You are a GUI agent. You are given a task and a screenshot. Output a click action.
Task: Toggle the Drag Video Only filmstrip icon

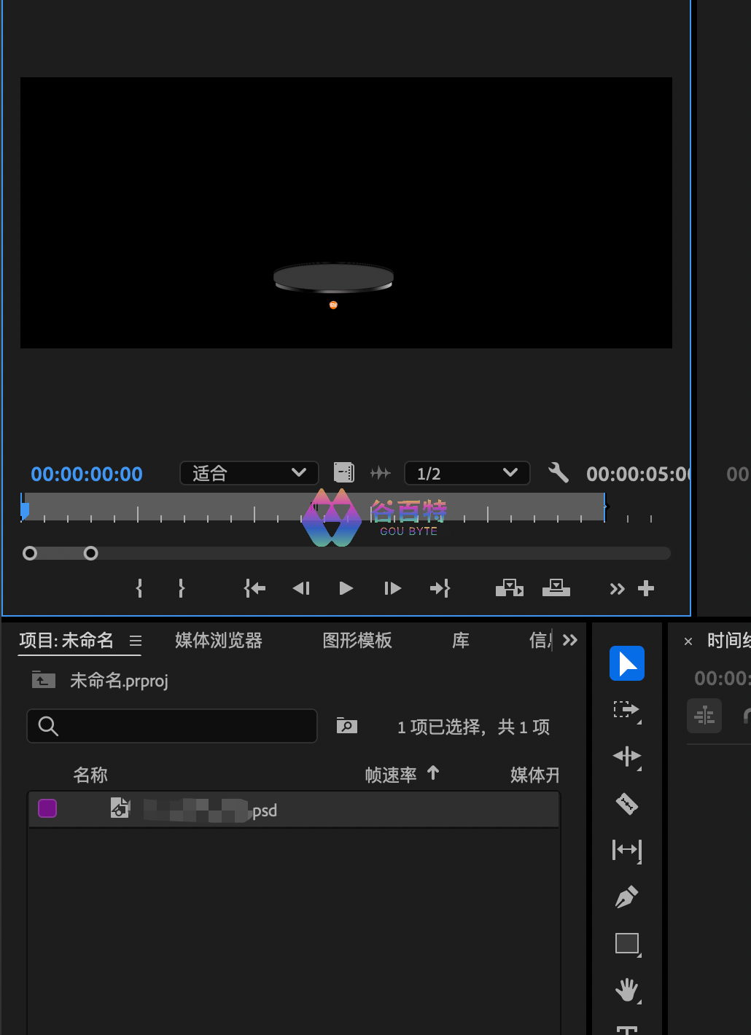click(343, 473)
